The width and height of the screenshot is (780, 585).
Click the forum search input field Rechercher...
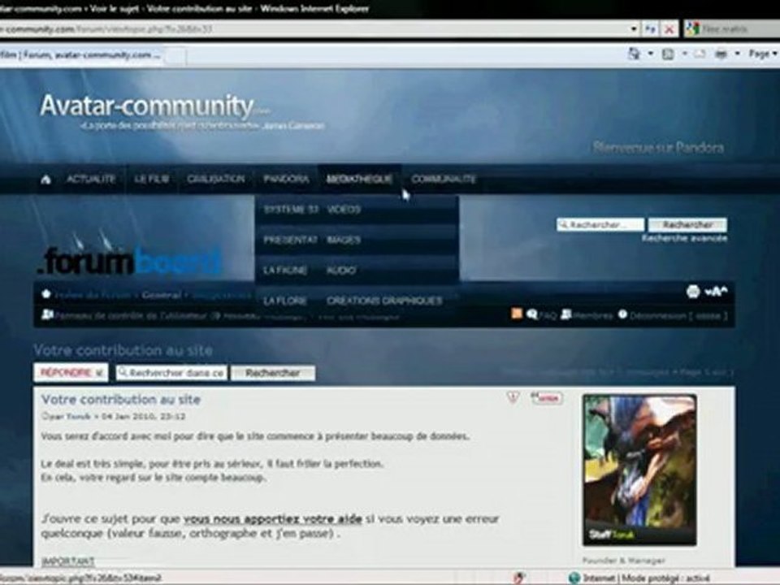600,225
